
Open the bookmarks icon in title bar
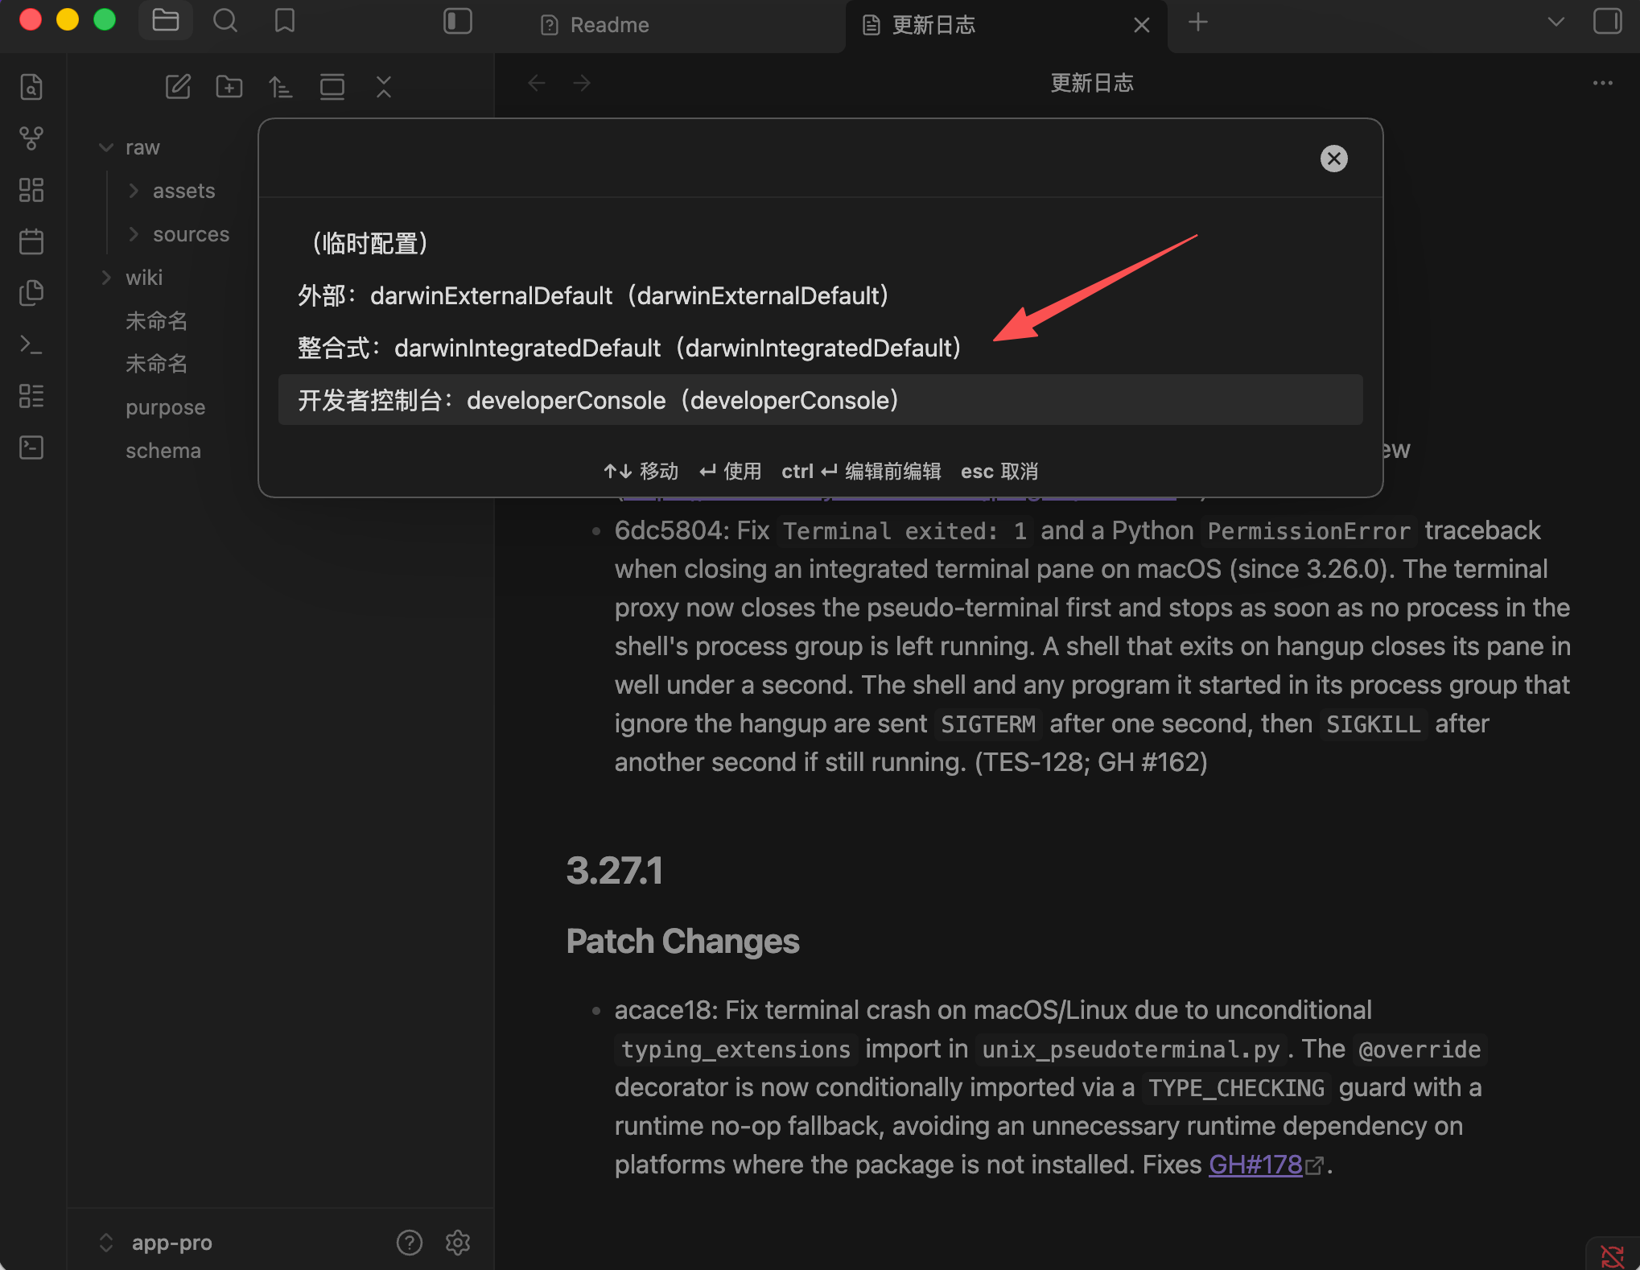click(x=285, y=21)
